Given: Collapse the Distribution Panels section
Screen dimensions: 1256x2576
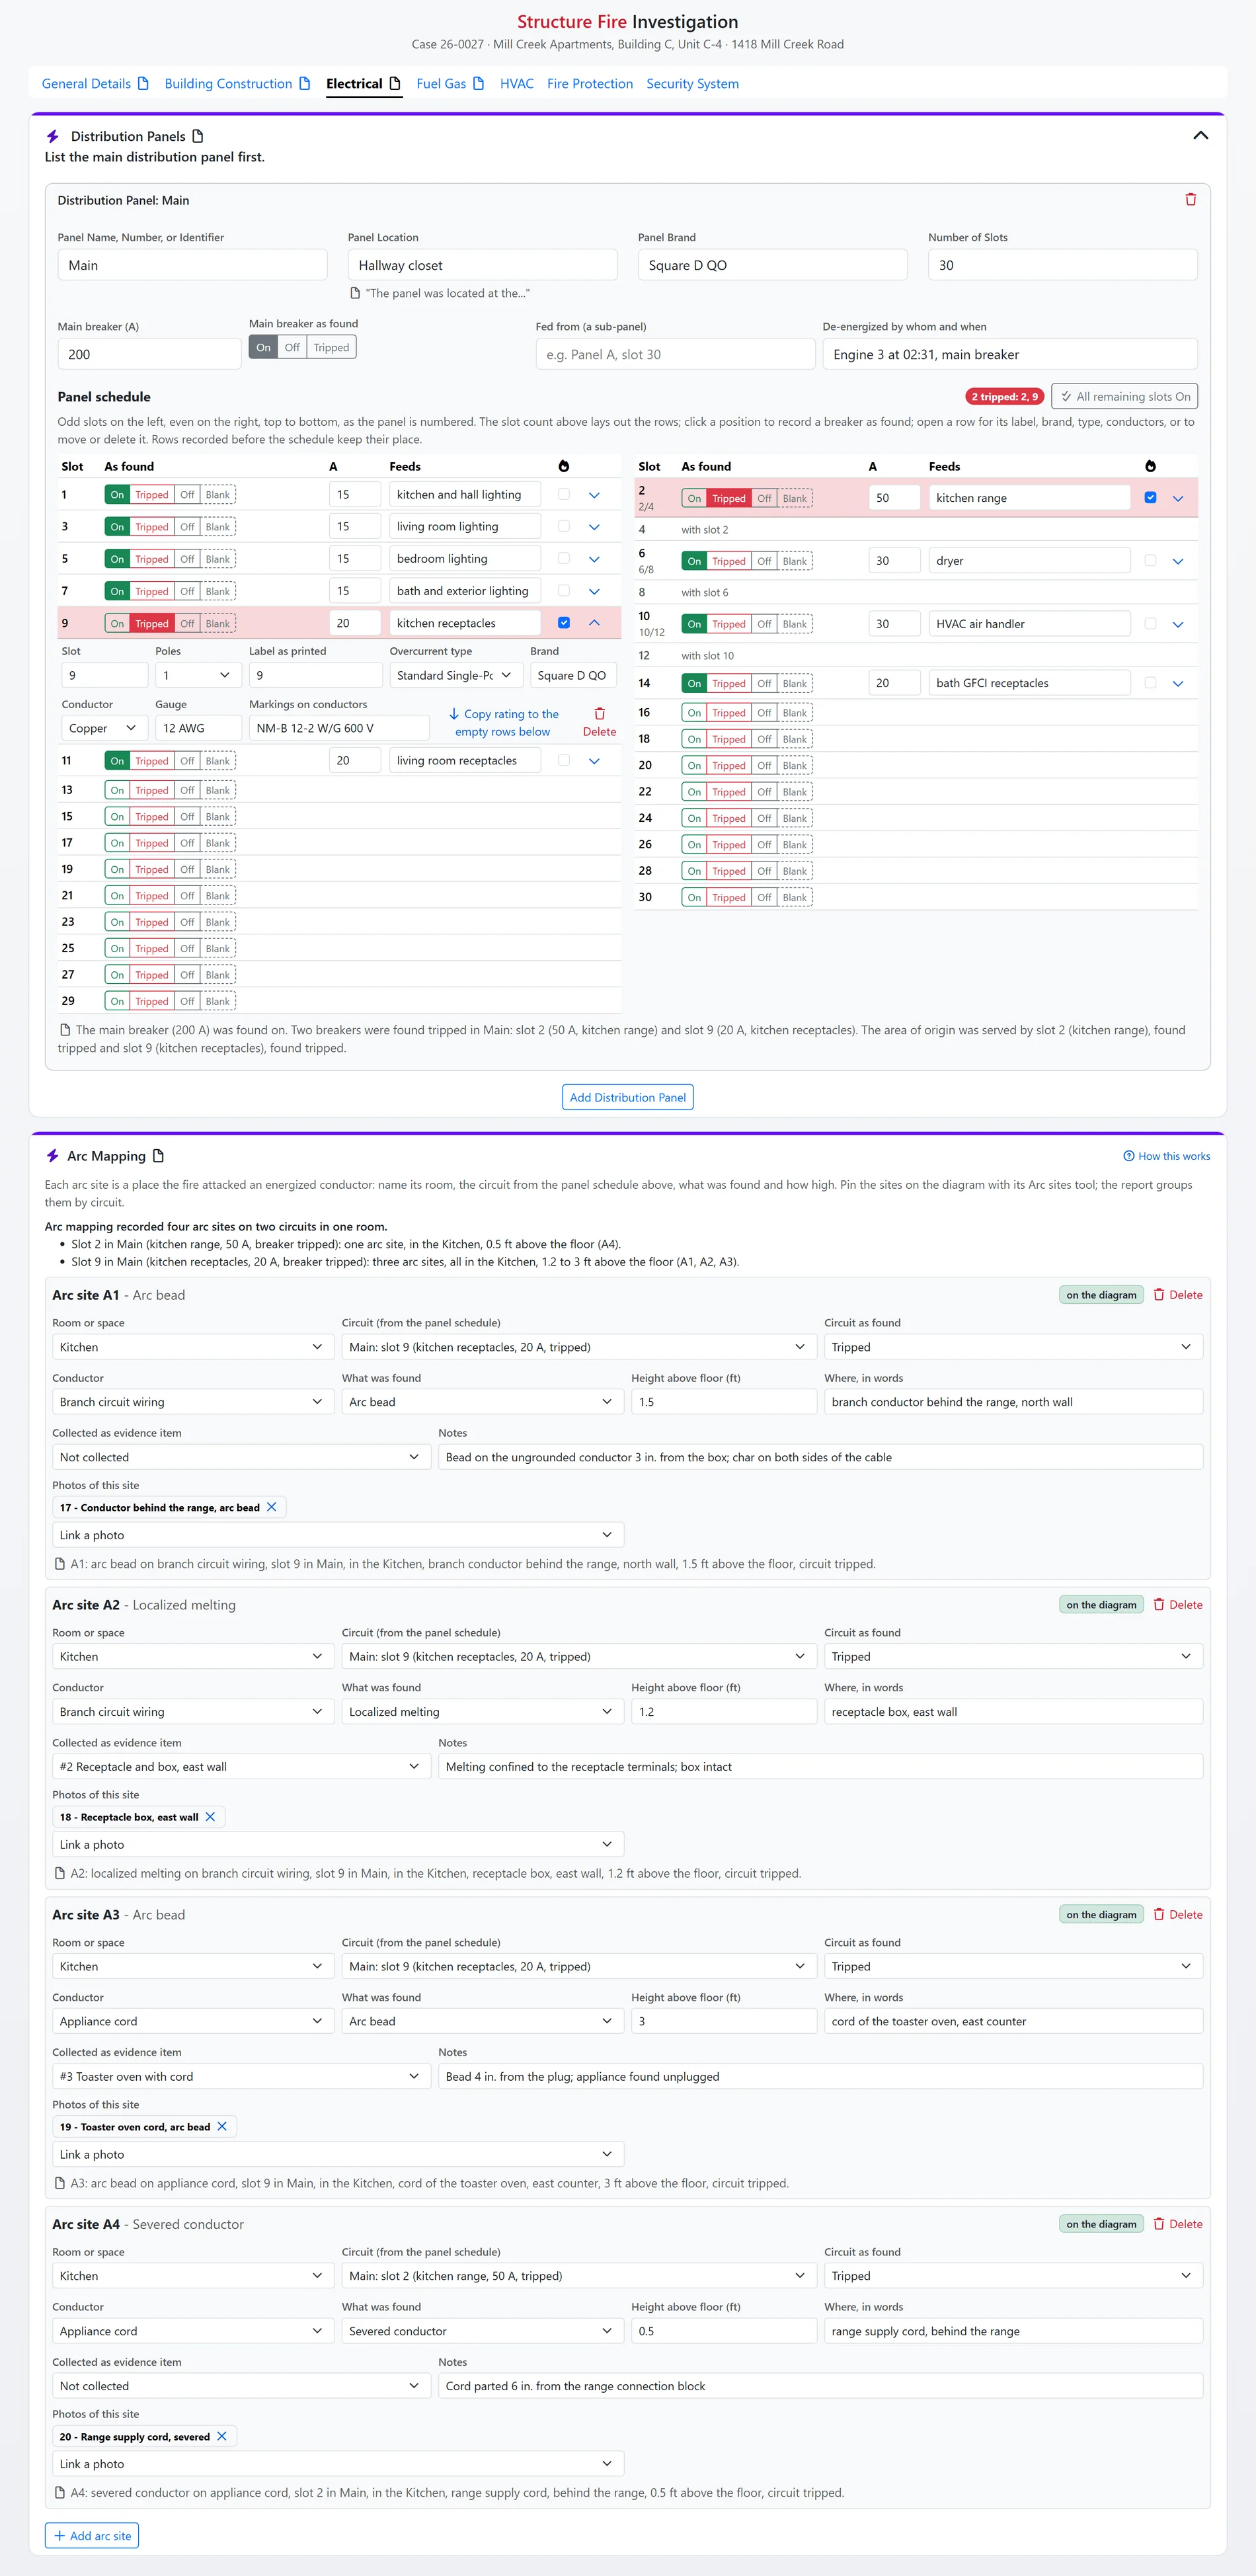Looking at the screenshot, I should (1201, 136).
